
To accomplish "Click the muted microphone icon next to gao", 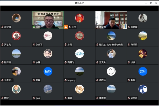I will point(34,98).
